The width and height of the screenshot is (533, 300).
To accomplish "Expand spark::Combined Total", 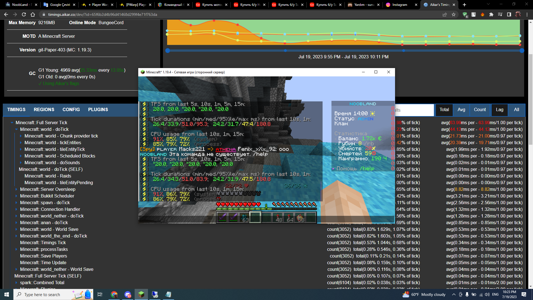I will click(x=16, y=282).
